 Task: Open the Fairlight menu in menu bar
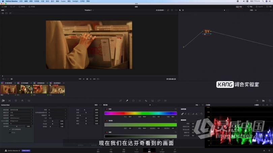coord(75,1)
